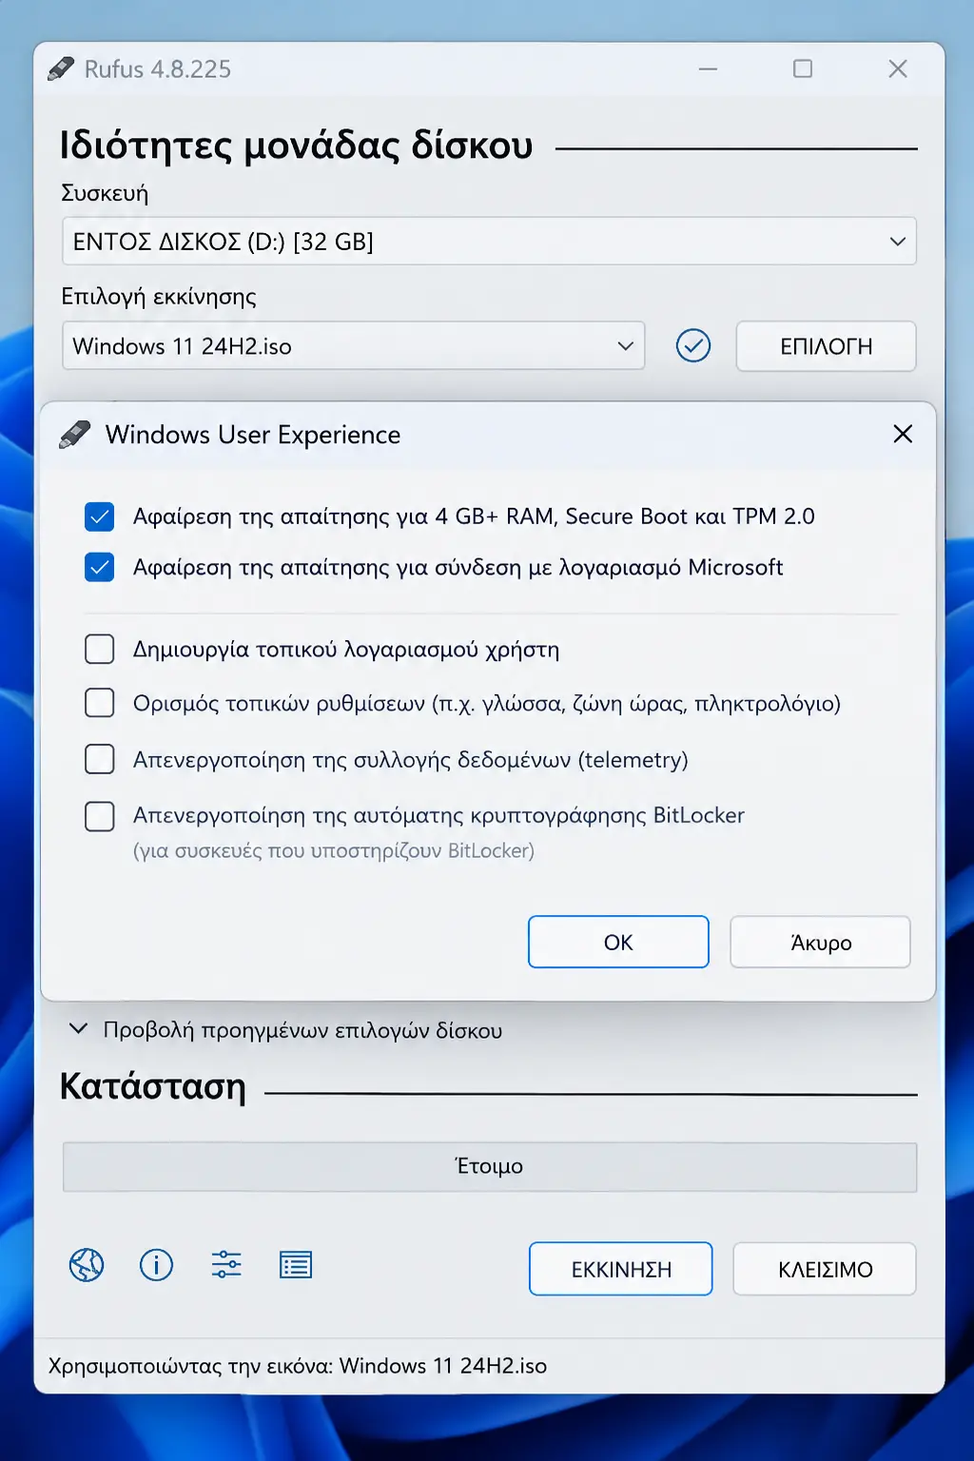
Task: Confirm the dialog with OK
Action: [618, 942]
